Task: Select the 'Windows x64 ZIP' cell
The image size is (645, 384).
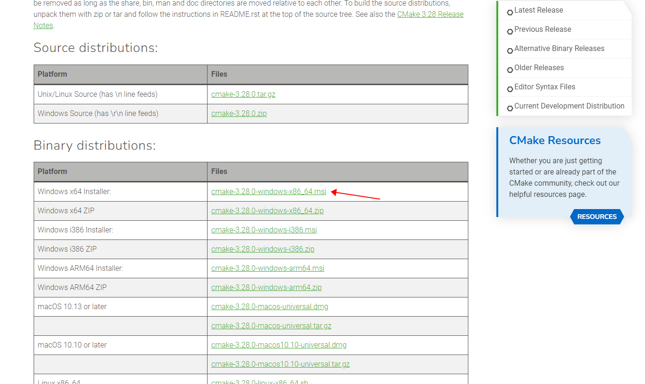Action: click(121, 210)
